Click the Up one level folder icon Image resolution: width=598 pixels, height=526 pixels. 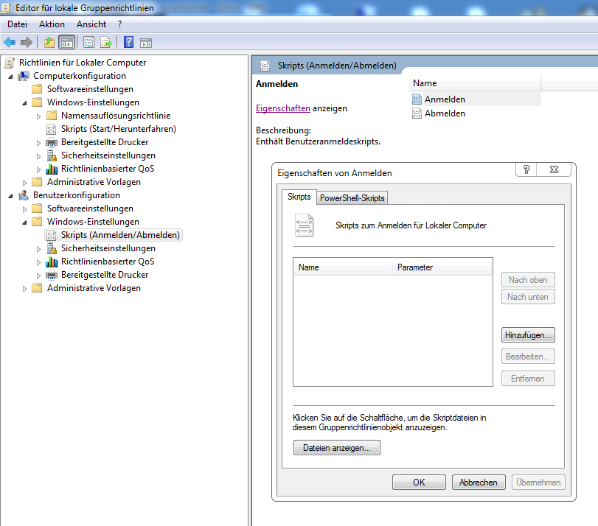pyautogui.click(x=49, y=42)
